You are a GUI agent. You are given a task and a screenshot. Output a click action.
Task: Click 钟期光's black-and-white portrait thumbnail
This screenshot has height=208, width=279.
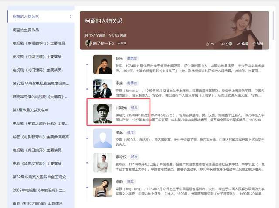click(x=103, y=114)
